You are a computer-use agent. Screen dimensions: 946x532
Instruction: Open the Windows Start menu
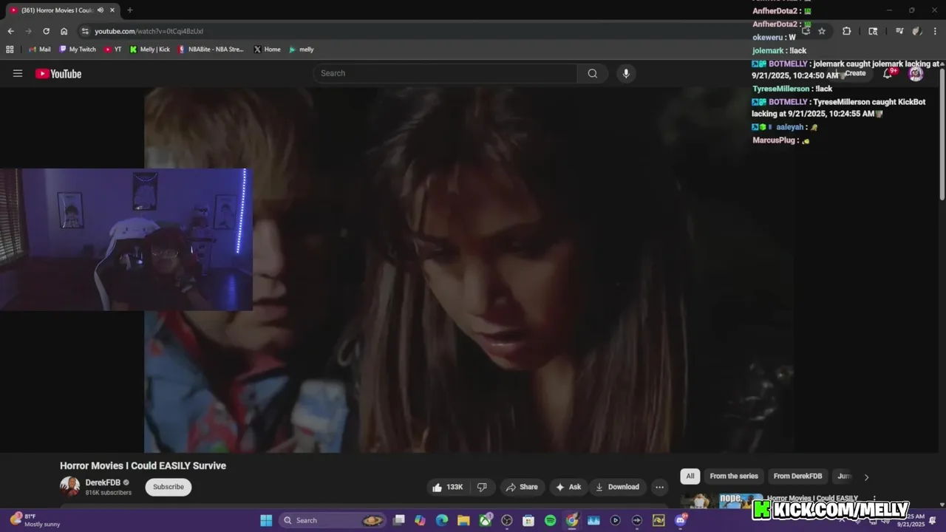pos(266,520)
